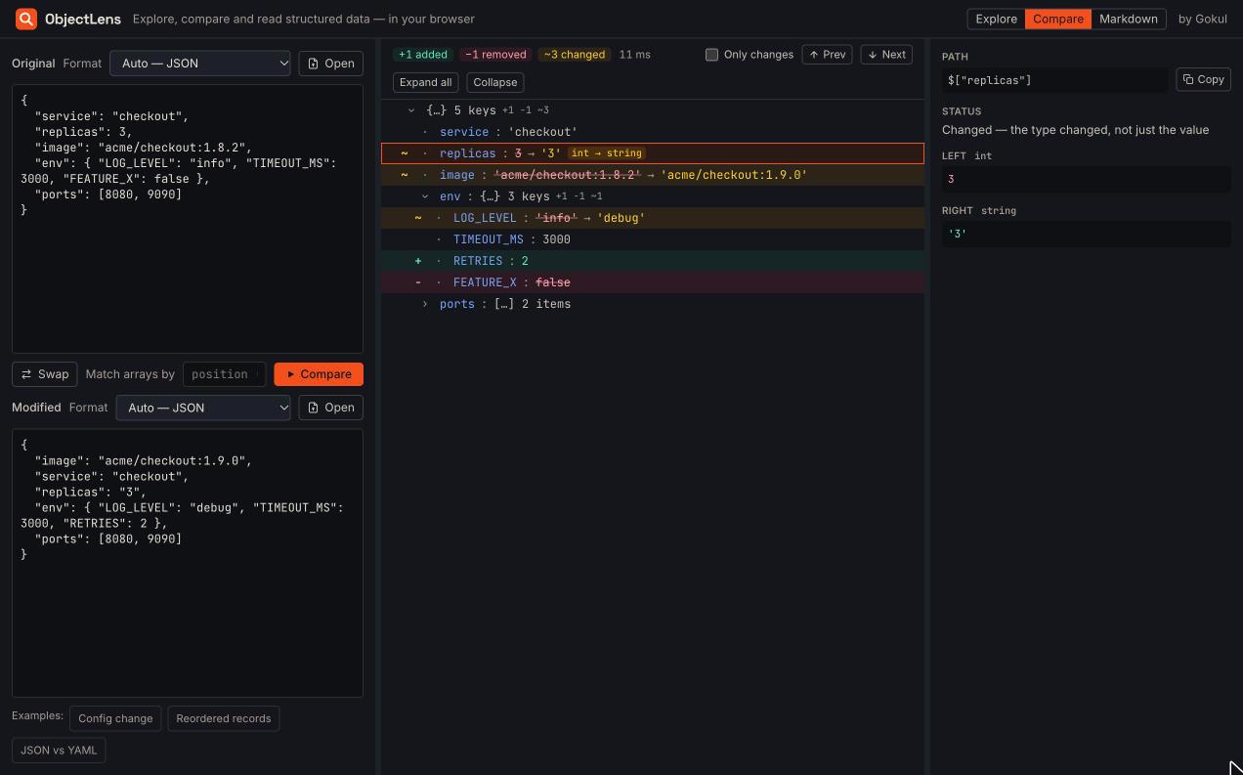Load the Config change example
Viewport: 1243px width, 775px height.
tap(115, 718)
